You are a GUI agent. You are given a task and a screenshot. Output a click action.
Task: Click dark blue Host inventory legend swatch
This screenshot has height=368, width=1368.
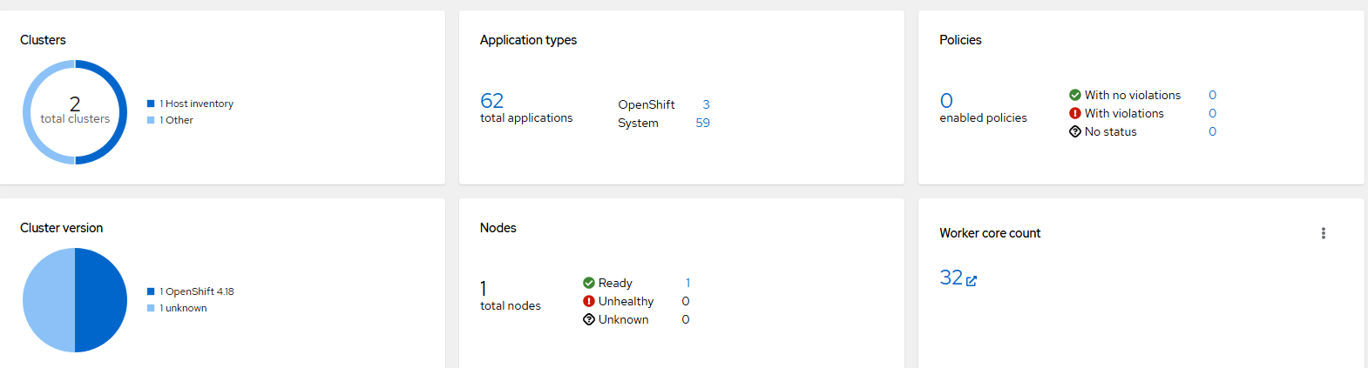click(x=151, y=104)
